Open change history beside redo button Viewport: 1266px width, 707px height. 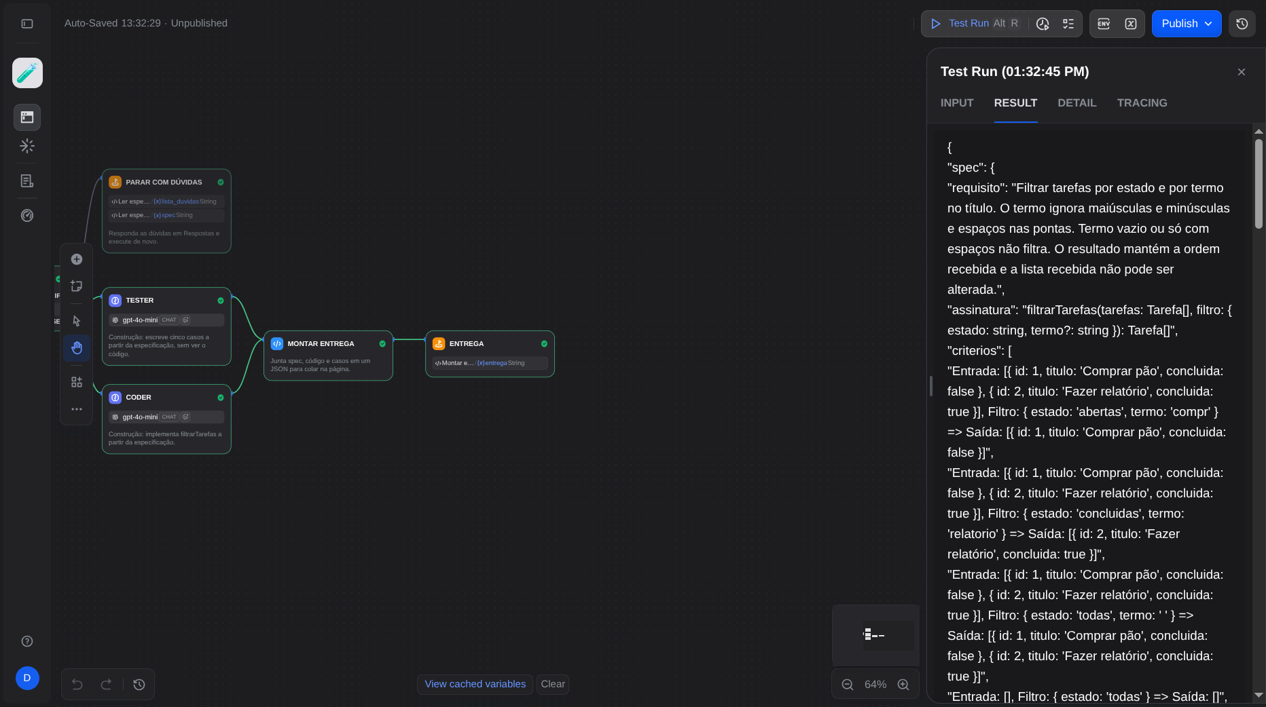pos(139,685)
